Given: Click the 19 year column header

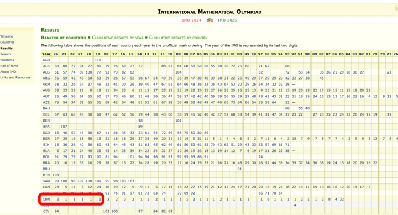Looking at the screenshot, I should pos(98,54).
